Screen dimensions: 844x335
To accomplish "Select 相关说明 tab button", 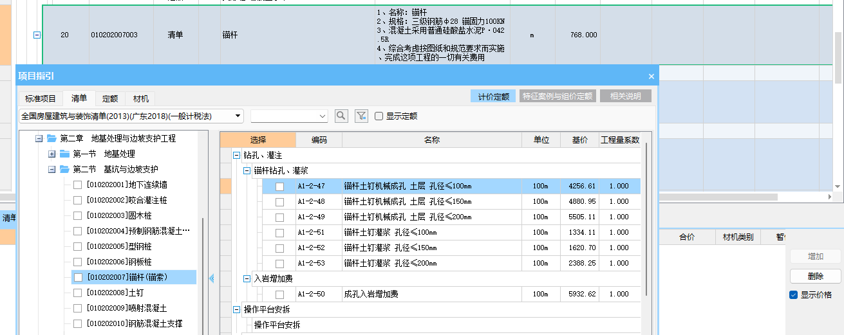I will click(626, 96).
